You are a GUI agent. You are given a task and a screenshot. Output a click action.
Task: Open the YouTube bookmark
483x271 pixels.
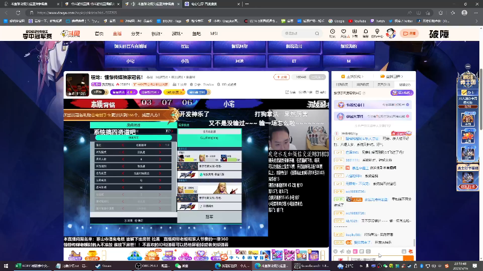357,21
